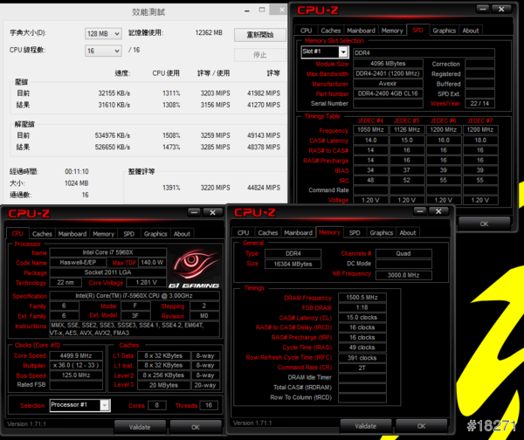Minimize the CPU-Z Memory timings window

point(420,211)
